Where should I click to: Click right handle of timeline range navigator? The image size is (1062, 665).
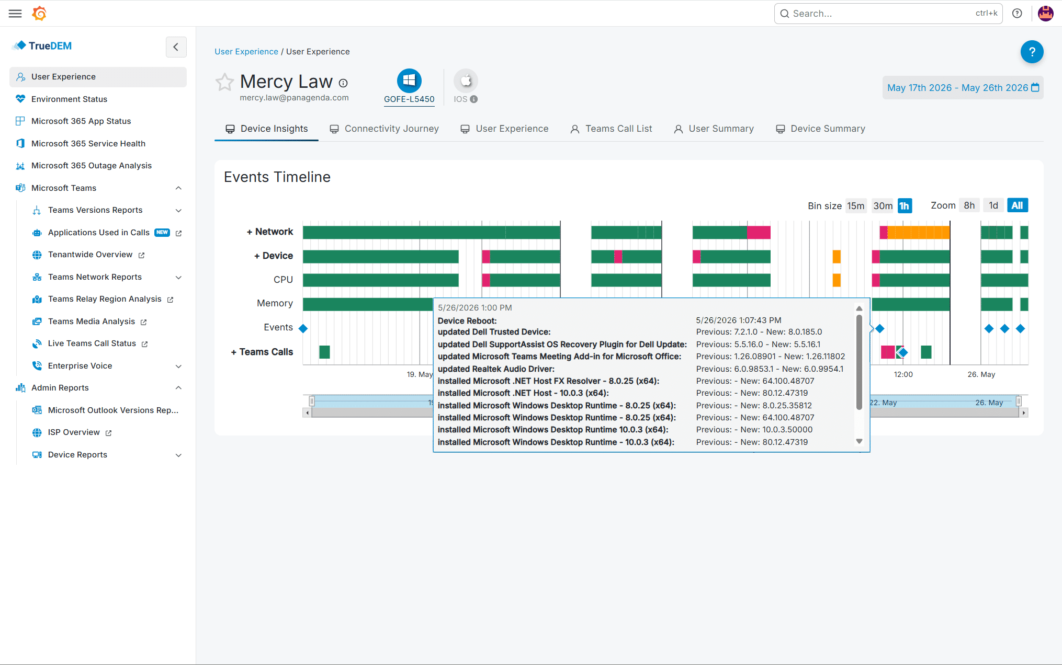[x=1019, y=401]
